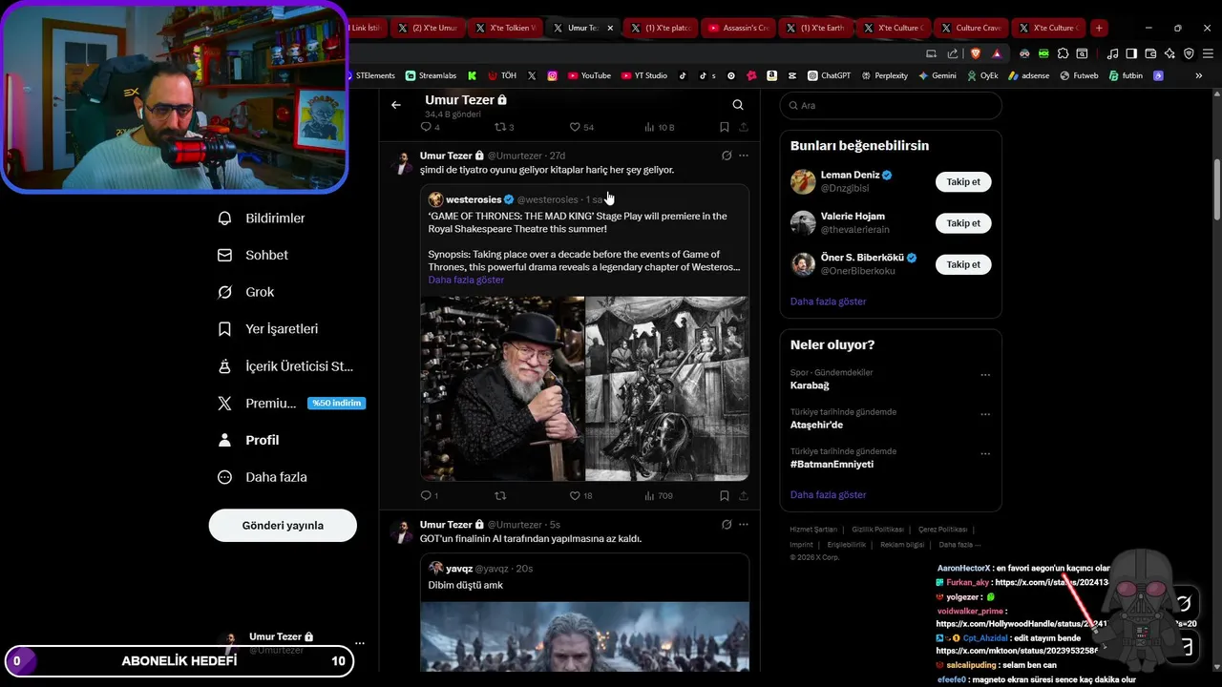Open the browser hamburger menu
This screenshot has width=1222, height=687.
pyautogui.click(x=1207, y=53)
